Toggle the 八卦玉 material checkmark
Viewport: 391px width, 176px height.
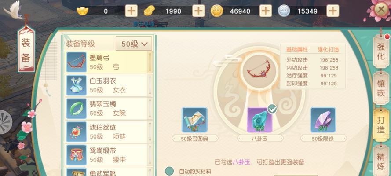272,109
